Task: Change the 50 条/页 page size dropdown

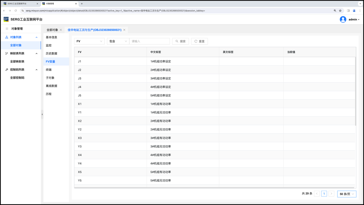Action: coord(347,194)
